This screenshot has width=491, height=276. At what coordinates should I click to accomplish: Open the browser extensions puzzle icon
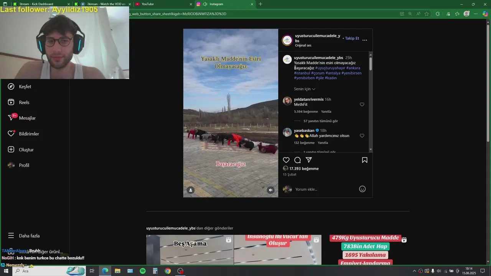[x=438, y=14]
